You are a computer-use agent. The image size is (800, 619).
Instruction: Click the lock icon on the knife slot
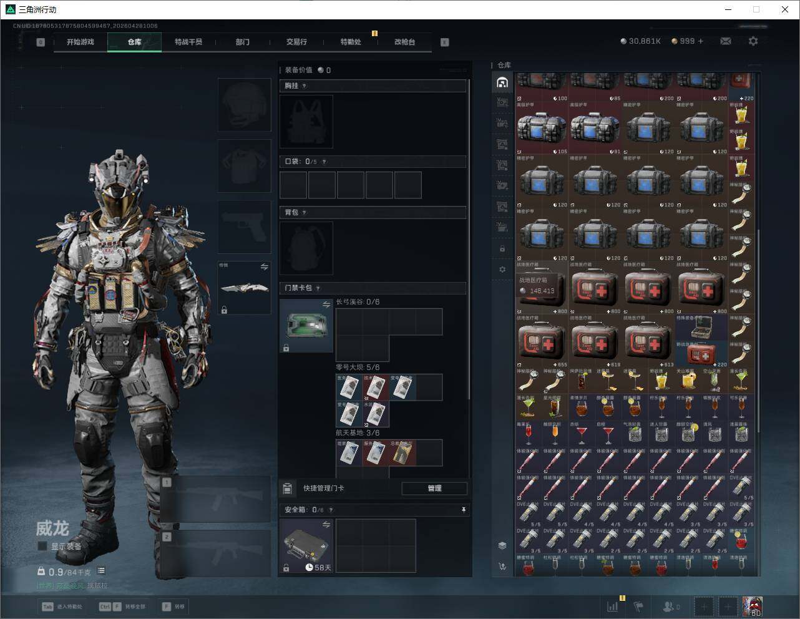[224, 309]
